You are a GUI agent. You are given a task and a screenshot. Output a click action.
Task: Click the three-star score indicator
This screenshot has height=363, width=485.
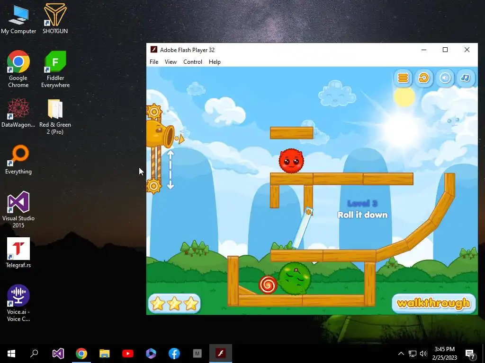coord(174,303)
